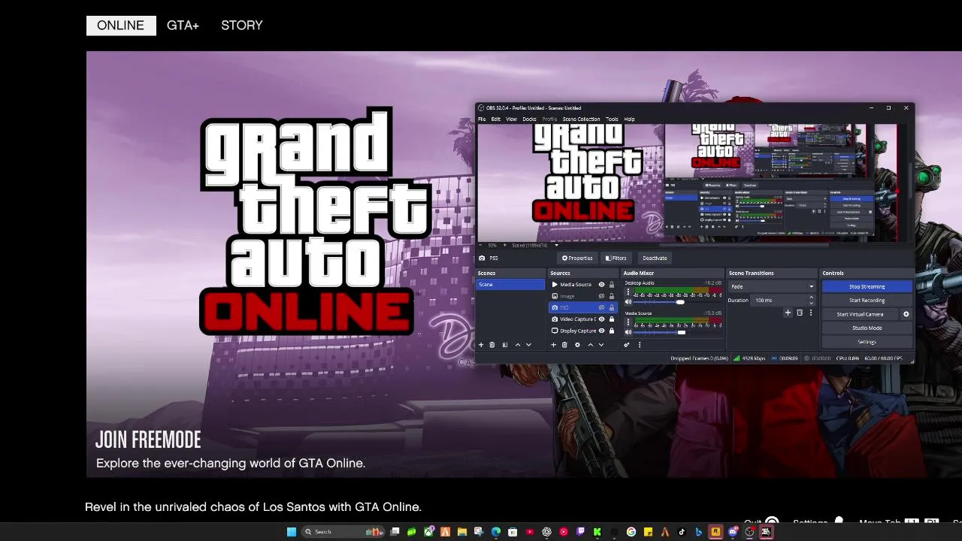Open transition properties three-dot menu
The image size is (962, 541).
(x=810, y=313)
